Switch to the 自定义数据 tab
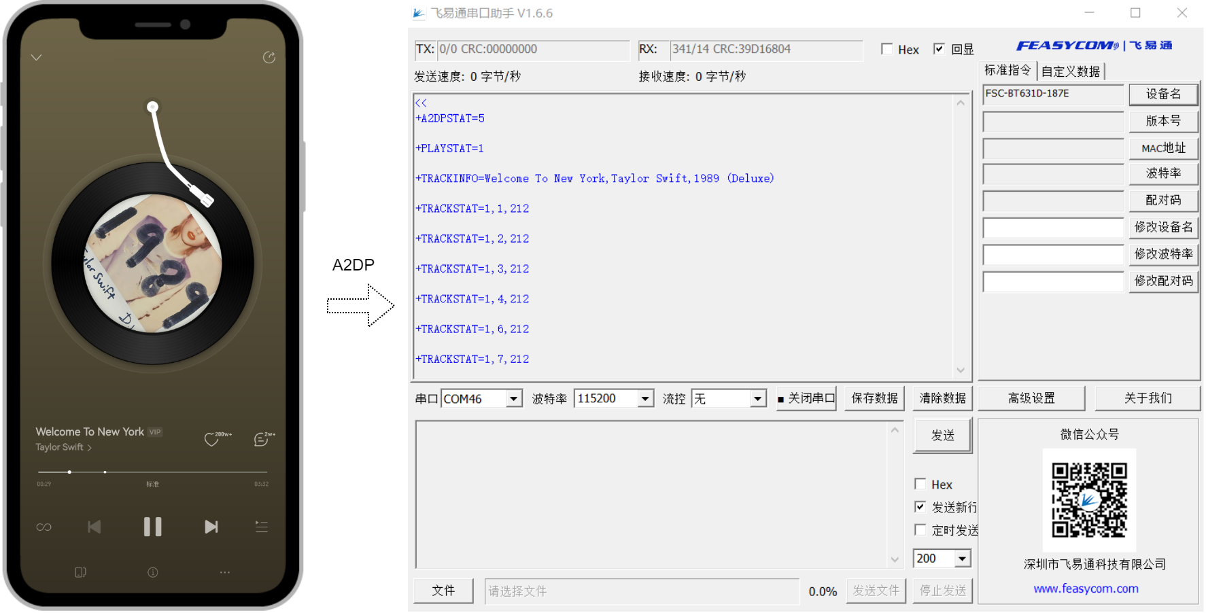1206x613 pixels. (x=1071, y=71)
